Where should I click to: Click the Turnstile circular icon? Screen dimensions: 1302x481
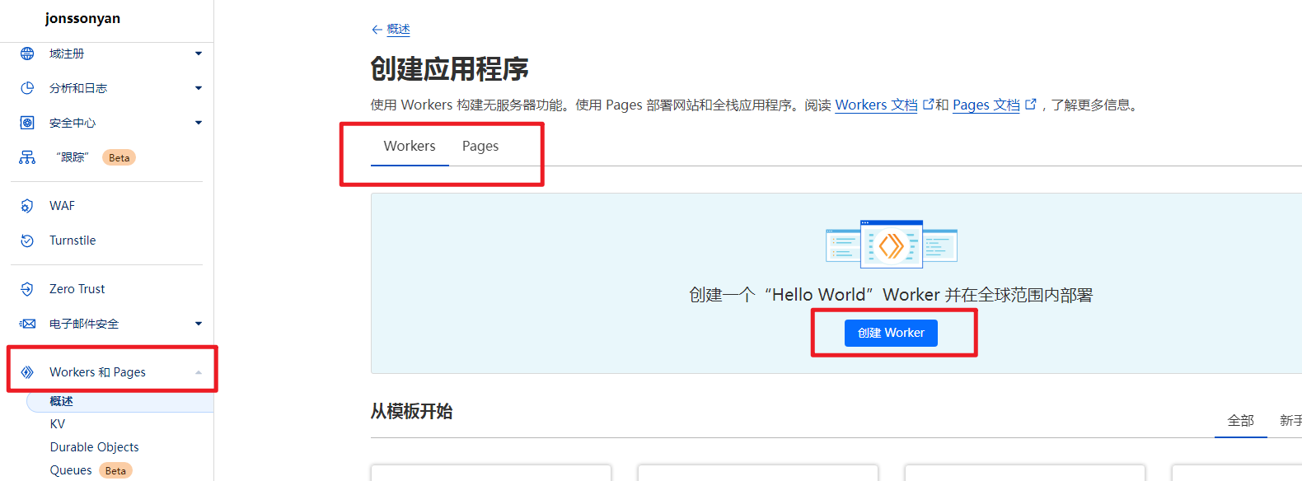click(x=27, y=240)
